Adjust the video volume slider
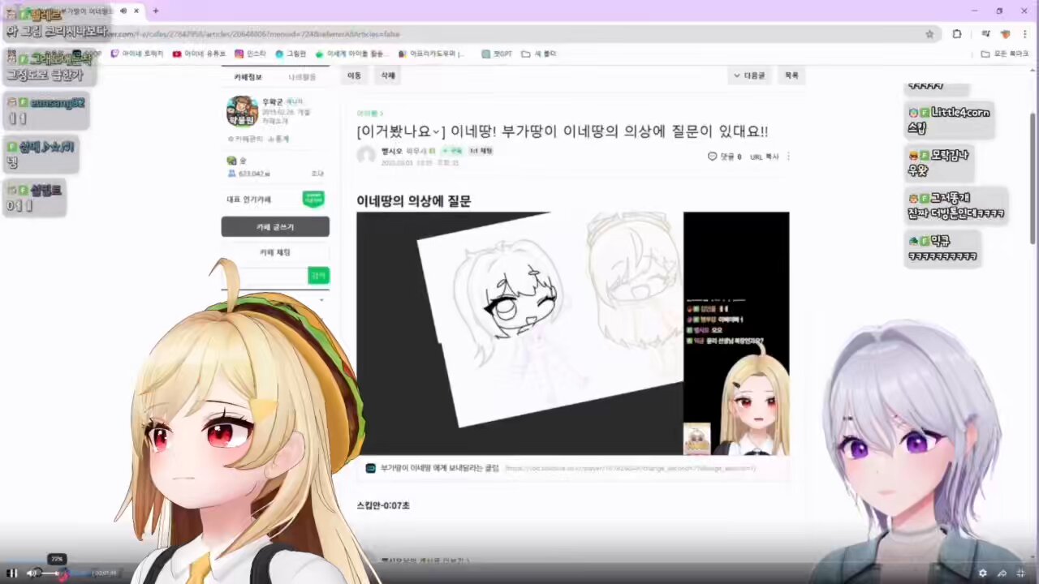Screen dimensions: 1039x584 click(52, 573)
